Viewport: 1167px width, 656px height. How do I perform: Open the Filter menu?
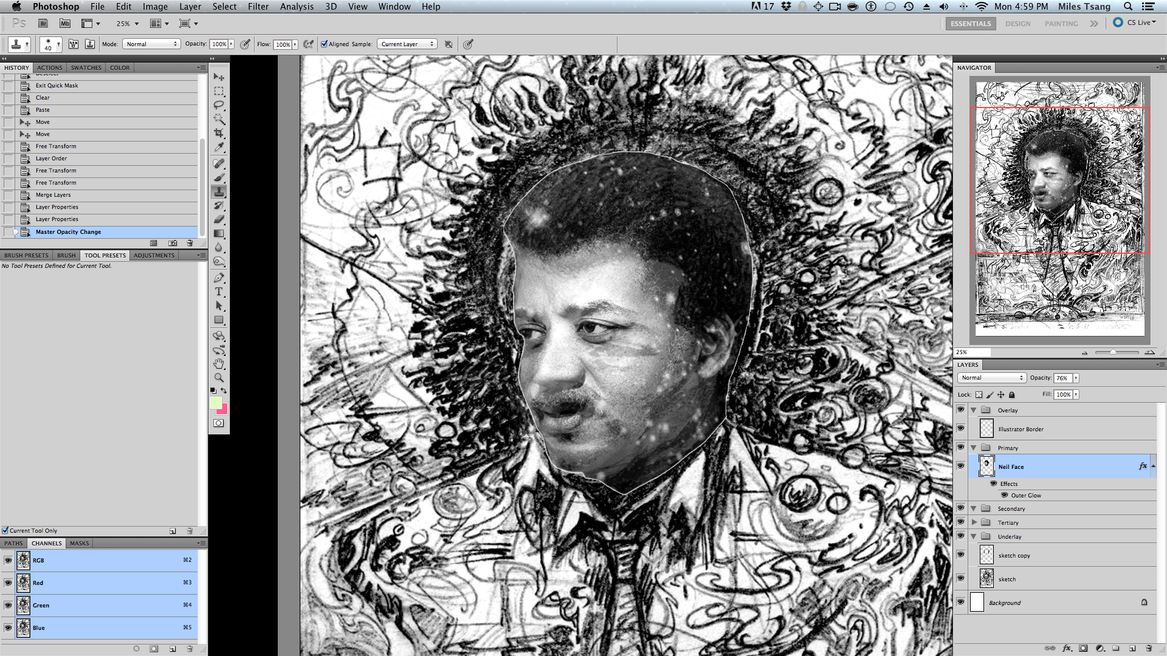point(258,7)
